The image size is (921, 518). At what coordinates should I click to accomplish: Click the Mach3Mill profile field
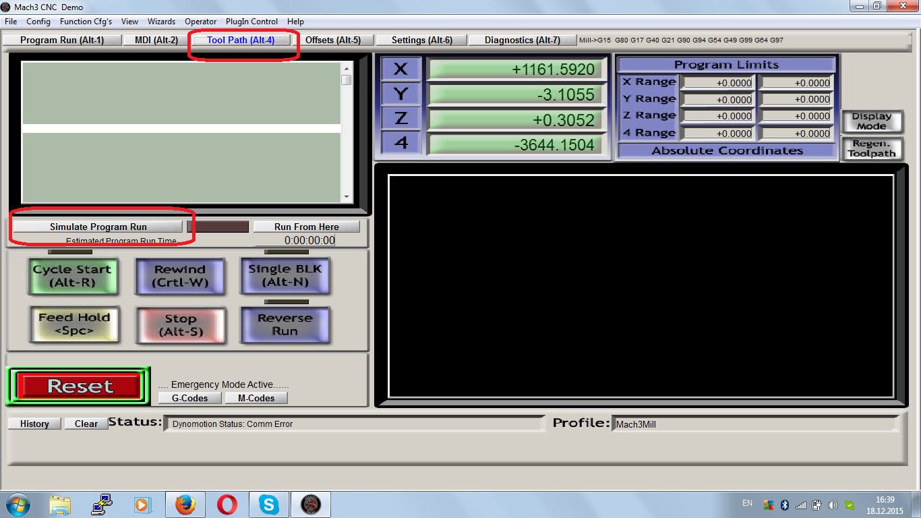pyautogui.click(x=755, y=424)
